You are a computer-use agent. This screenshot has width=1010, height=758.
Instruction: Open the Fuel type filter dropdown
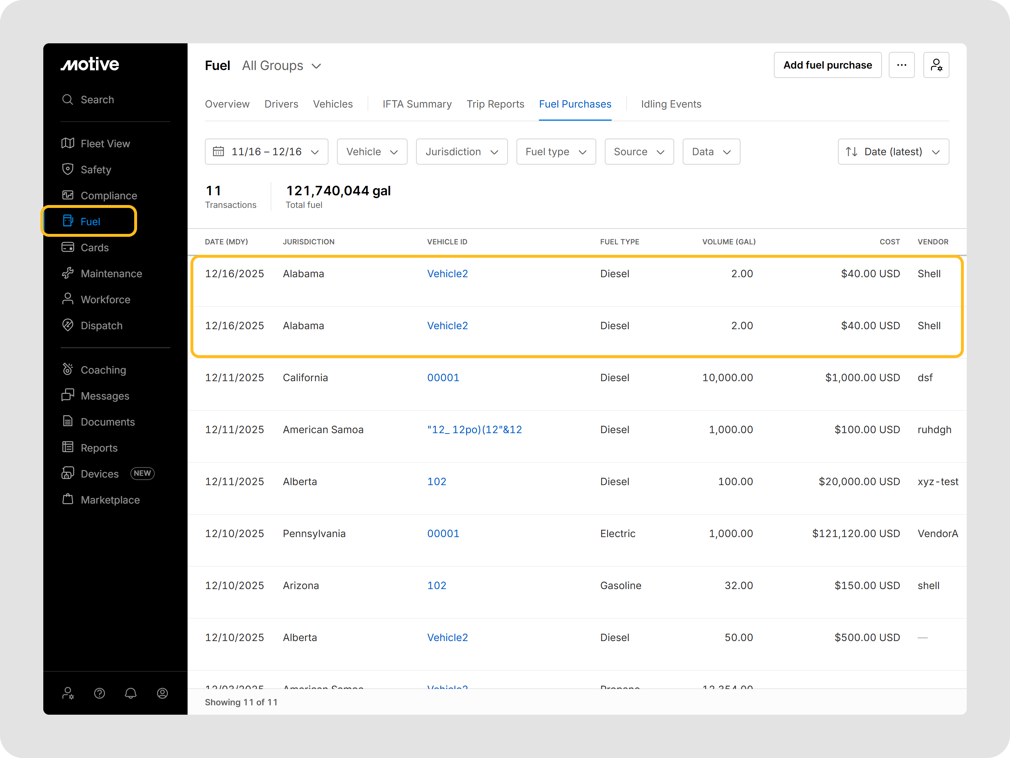coord(555,152)
